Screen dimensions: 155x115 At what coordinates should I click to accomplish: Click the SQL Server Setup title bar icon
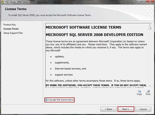click(x=2, y=2)
